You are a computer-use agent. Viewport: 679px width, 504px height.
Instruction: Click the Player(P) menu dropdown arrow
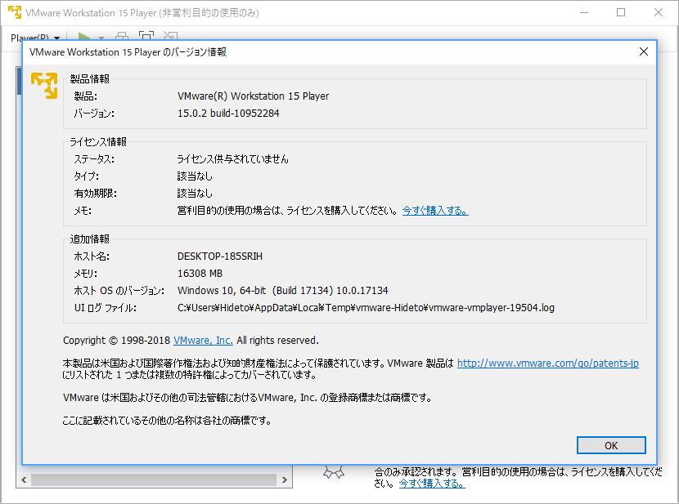coord(58,38)
